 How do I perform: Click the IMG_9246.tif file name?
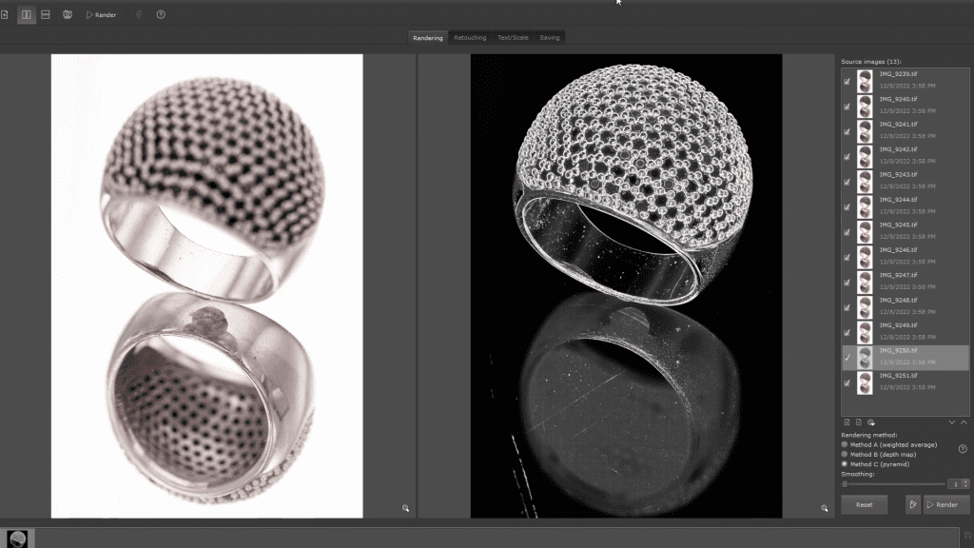pos(898,250)
